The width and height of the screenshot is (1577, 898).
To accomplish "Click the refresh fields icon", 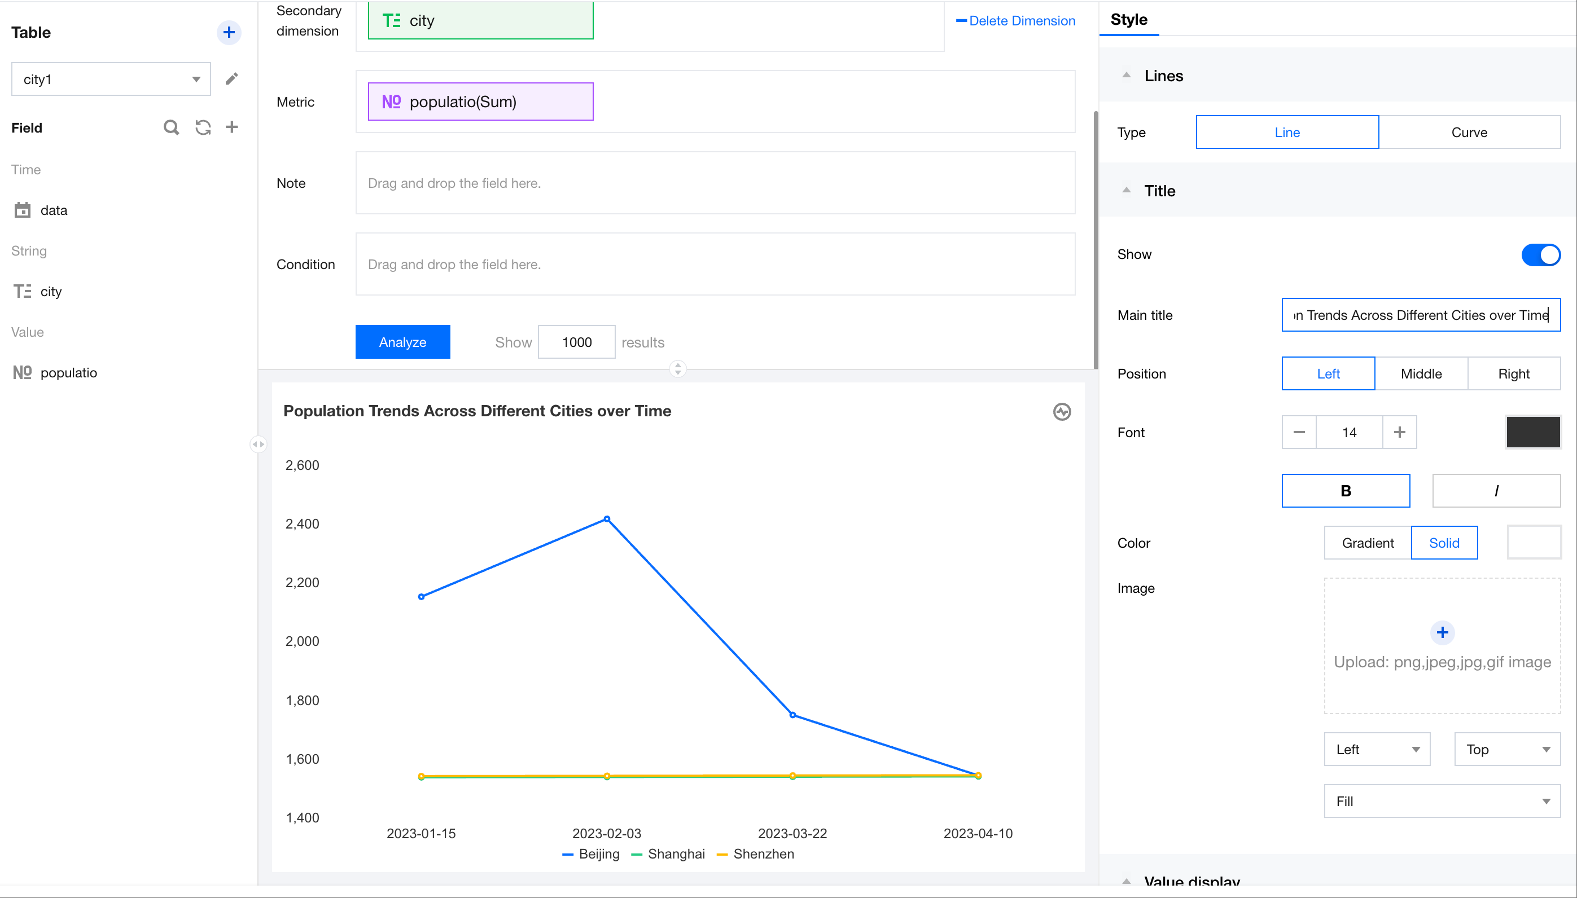I will pyautogui.click(x=203, y=127).
